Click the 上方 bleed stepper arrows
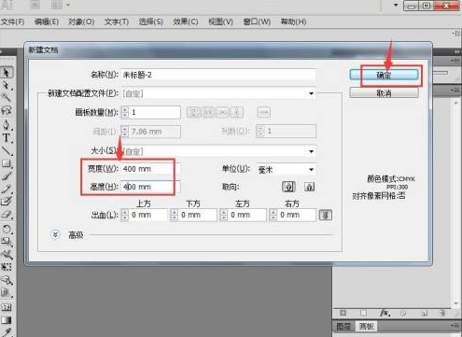Image resolution: width=462 pixels, height=337 pixels. (x=125, y=215)
